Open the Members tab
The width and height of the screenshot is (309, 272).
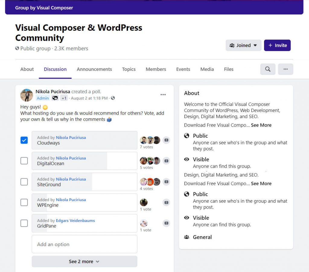(156, 69)
